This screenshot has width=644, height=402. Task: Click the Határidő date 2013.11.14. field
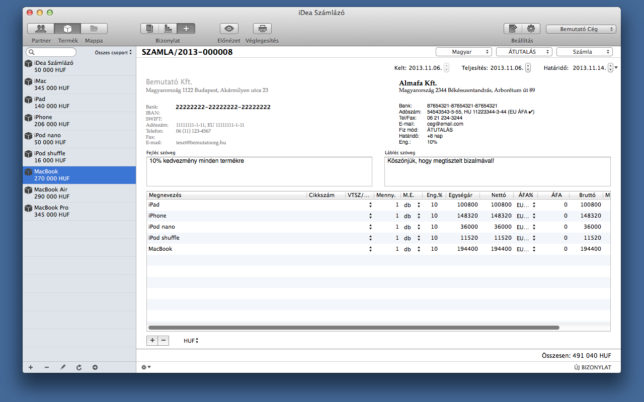[x=589, y=68]
